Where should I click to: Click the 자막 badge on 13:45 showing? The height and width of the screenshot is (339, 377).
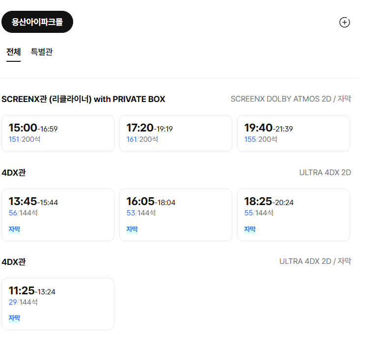coord(15,229)
